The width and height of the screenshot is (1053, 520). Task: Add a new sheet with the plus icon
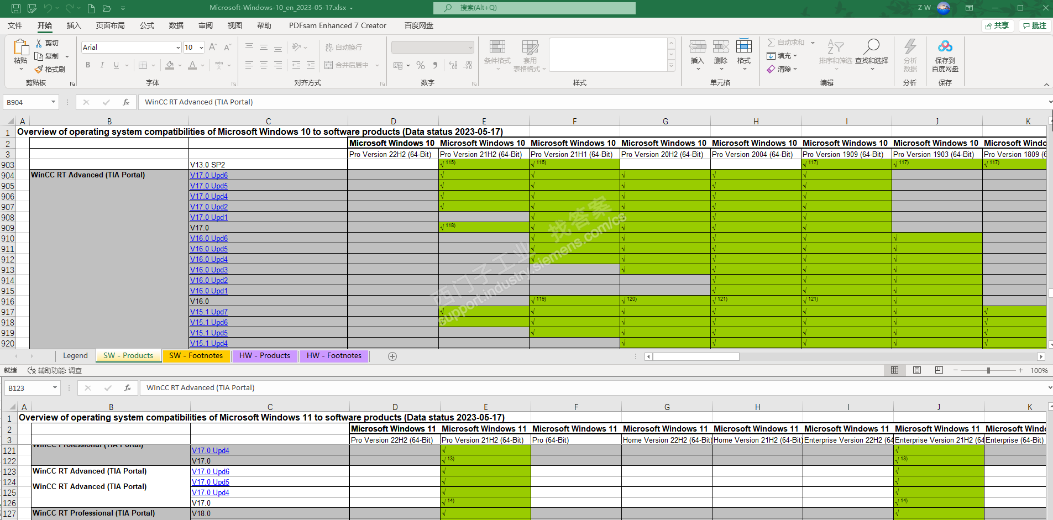[x=392, y=356]
